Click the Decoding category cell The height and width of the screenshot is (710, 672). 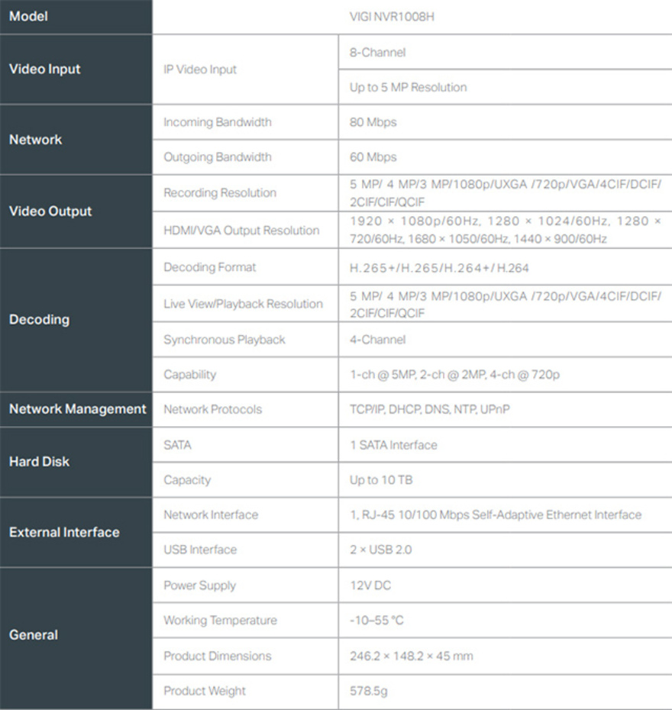76,320
